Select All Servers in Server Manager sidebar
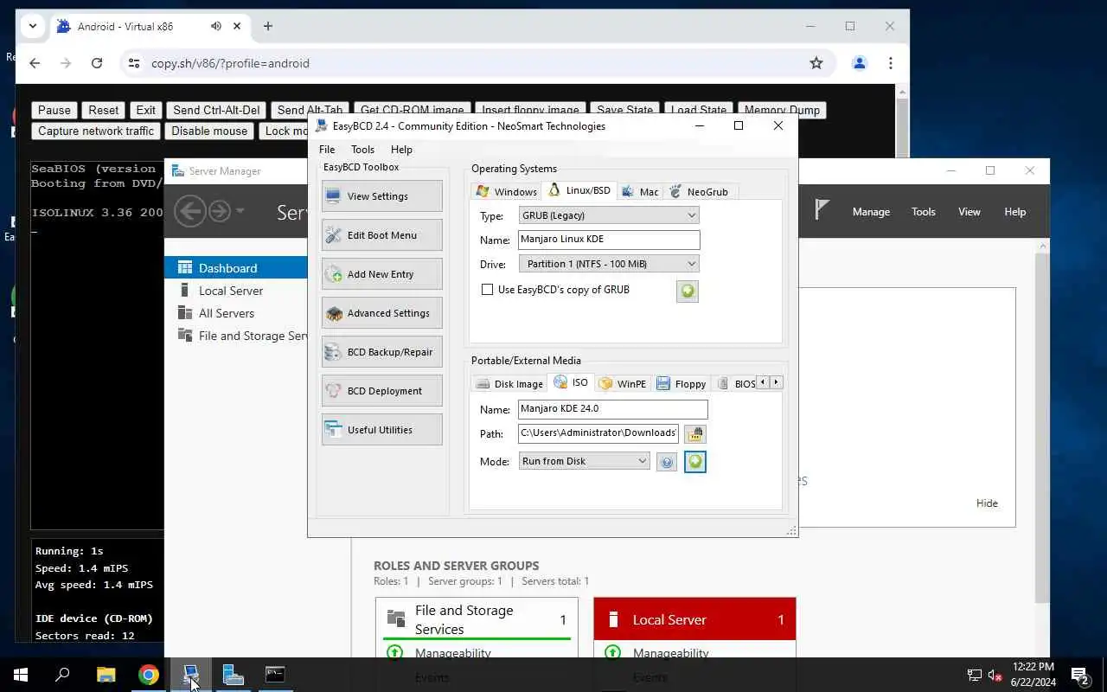Image resolution: width=1107 pixels, height=692 pixels. 227,313
